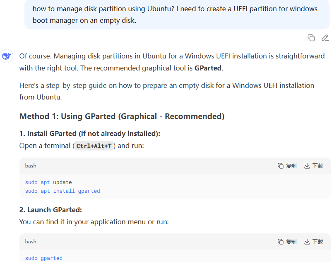Download the apt install gparted code block
Viewport: 332px width, 262px height.
(x=314, y=166)
